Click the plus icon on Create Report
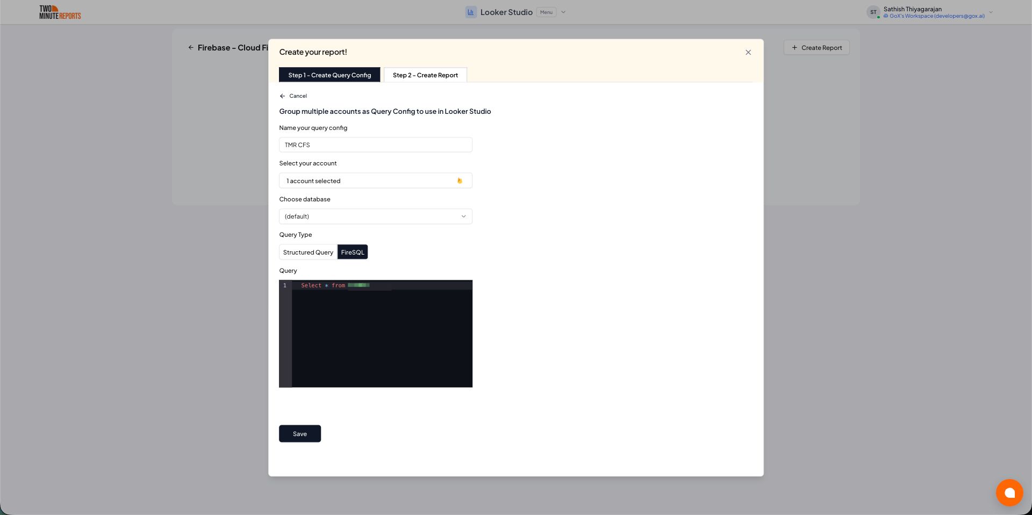Image resolution: width=1032 pixels, height=515 pixels. tap(794, 47)
